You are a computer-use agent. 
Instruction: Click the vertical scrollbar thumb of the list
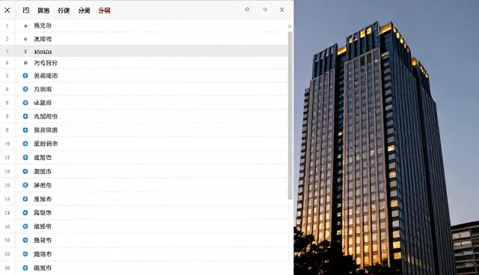[290, 115]
